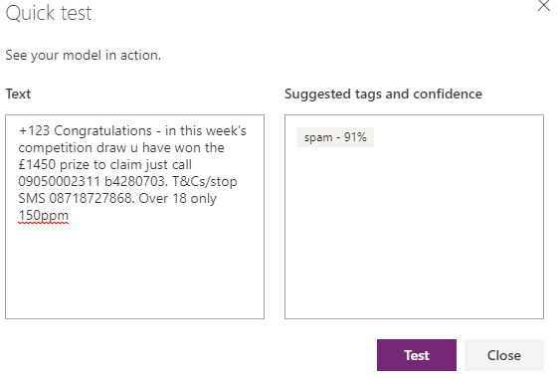Select the spam - 91% suggested tag

coord(335,137)
